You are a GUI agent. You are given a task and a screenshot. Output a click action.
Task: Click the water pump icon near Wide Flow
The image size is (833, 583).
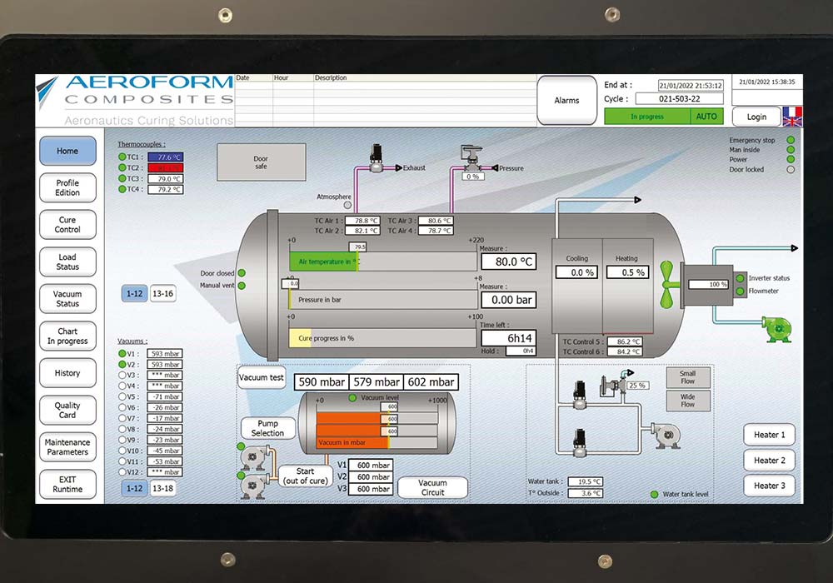click(x=665, y=434)
